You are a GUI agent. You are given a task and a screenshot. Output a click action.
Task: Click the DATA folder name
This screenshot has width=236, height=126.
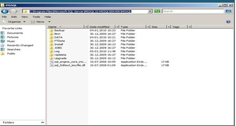(58, 37)
